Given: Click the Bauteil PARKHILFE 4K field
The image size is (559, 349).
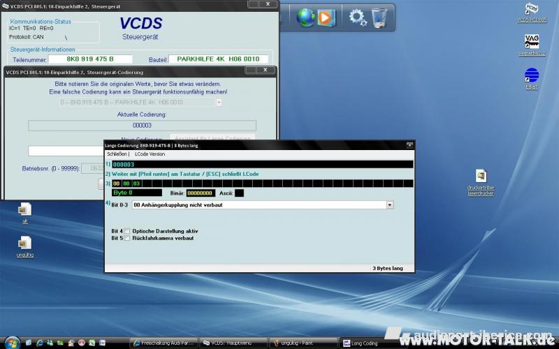Looking at the screenshot, I should pyautogui.click(x=218, y=59).
